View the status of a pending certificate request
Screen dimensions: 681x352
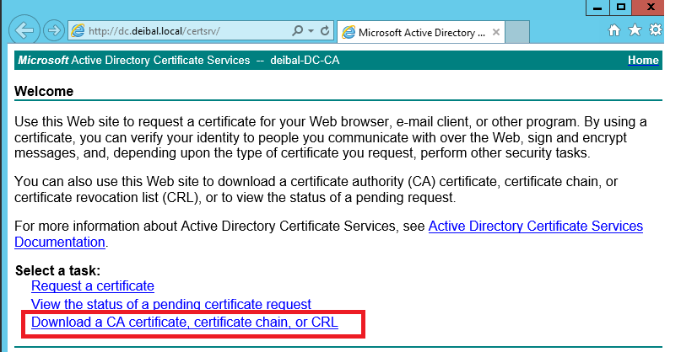coord(170,304)
